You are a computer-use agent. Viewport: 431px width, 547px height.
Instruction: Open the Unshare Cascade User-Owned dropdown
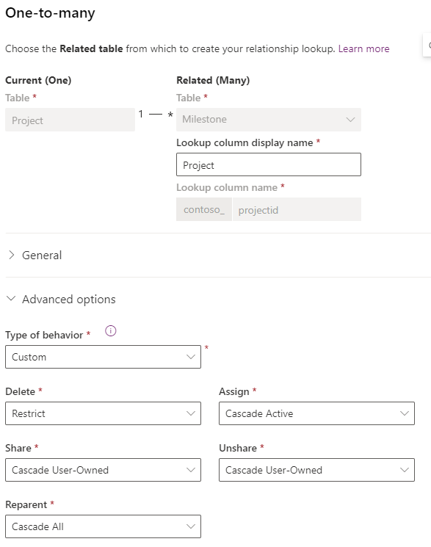(316, 470)
